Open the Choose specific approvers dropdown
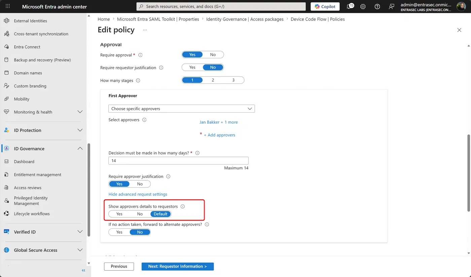The height and width of the screenshot is (277, 471). point(182,109)
